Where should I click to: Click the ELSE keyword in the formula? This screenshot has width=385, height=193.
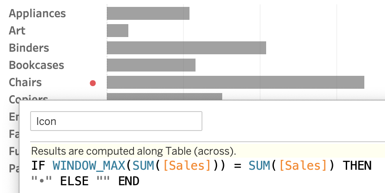point(75,181)
